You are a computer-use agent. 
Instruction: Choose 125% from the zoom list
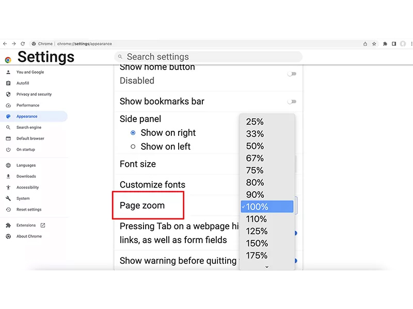click(x=257, y=231)
